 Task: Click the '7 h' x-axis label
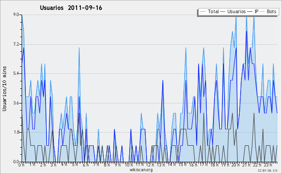[x=96, y=165]
